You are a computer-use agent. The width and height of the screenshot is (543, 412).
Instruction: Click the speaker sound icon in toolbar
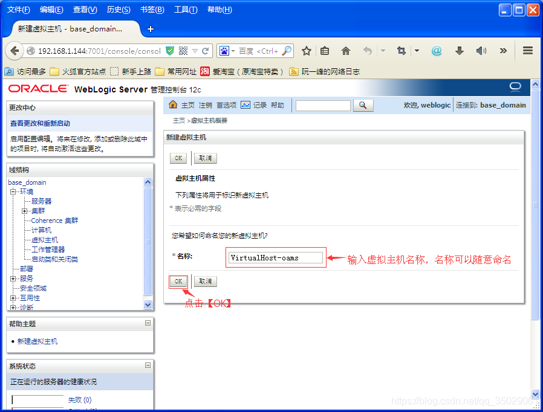pos(481,51)
